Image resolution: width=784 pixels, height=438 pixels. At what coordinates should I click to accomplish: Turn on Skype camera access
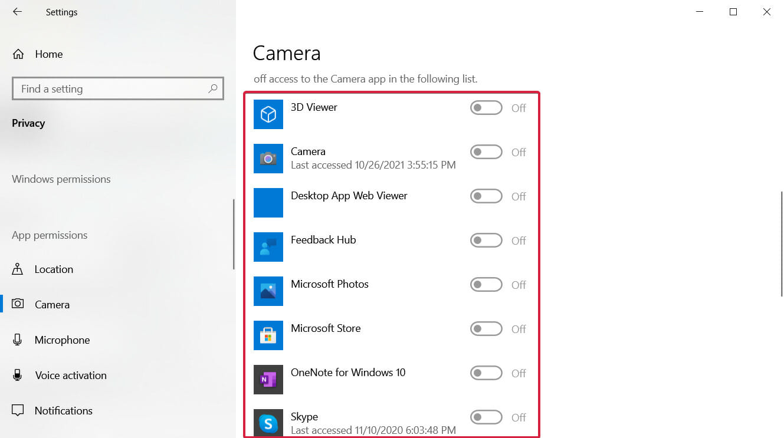[x=486, y=417]
